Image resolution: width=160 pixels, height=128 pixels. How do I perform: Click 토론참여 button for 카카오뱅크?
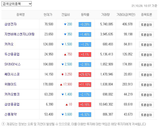click(146, 95)
